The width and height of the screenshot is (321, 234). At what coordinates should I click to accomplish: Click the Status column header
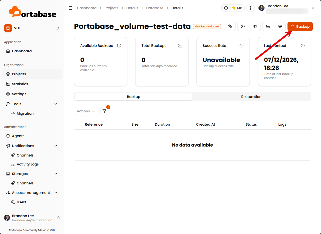tap(251, 124)
